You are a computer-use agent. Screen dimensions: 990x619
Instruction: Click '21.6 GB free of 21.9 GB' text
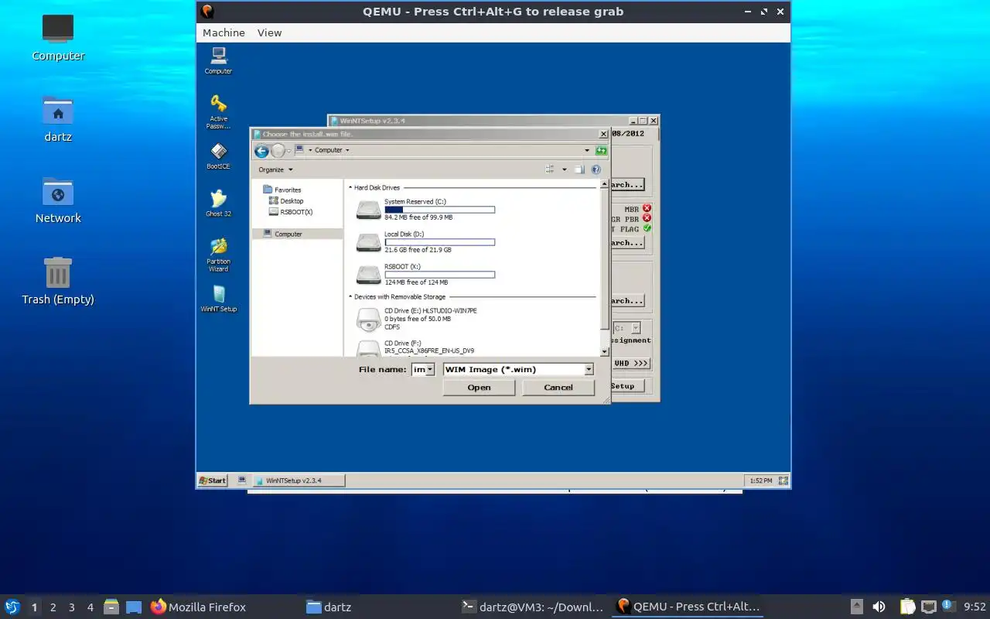418,250
